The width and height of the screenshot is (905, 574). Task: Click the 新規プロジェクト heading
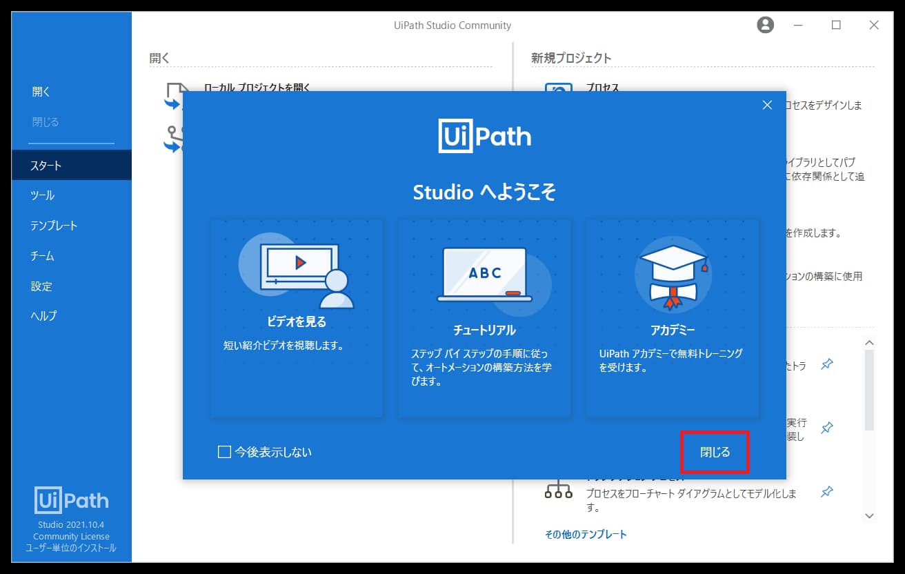tap(571, 58)
